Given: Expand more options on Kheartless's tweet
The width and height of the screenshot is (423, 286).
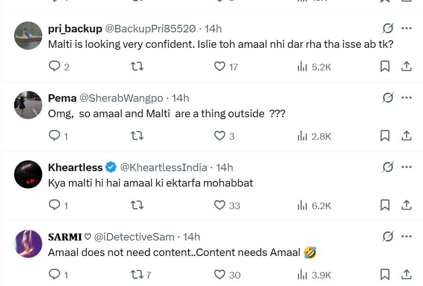Looking at the screenshot, I should pyautogui.click(x=407, y=167).
